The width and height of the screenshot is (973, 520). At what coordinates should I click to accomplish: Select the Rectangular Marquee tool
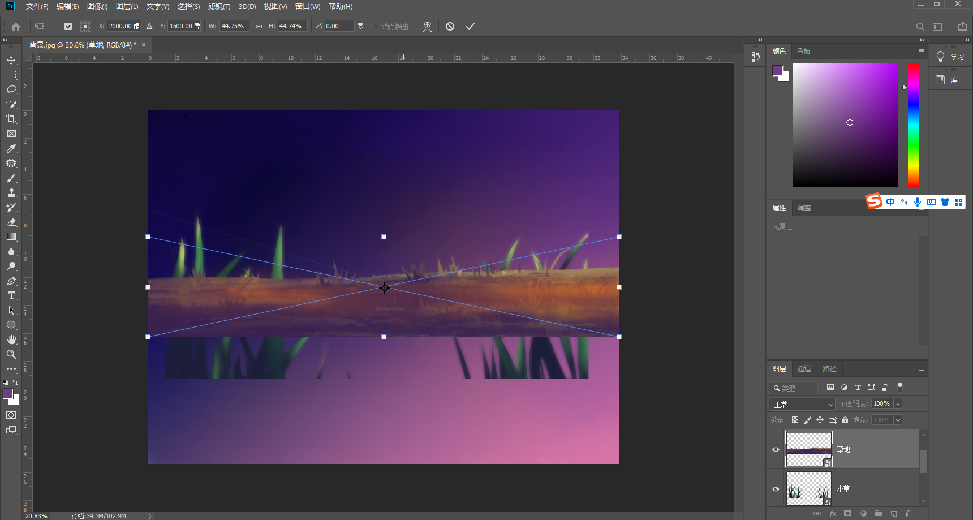(11, 75)
